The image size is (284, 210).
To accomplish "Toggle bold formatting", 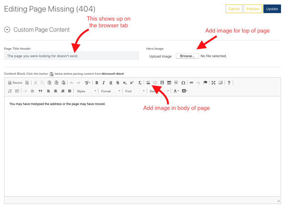I will pos(97,83).
